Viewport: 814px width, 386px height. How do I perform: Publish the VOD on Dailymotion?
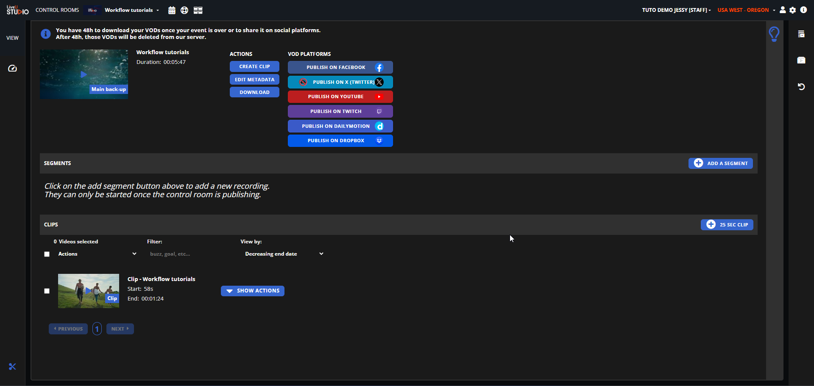pyautogui.click(x=340, y=126)
